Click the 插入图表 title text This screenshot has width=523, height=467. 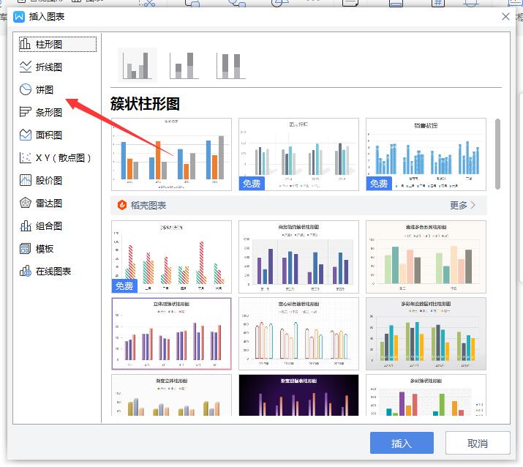click(47, 17)
